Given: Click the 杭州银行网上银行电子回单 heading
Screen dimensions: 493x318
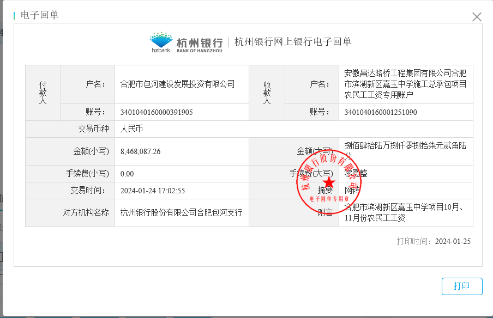Looking at the screenshot, I should point(293,42).
